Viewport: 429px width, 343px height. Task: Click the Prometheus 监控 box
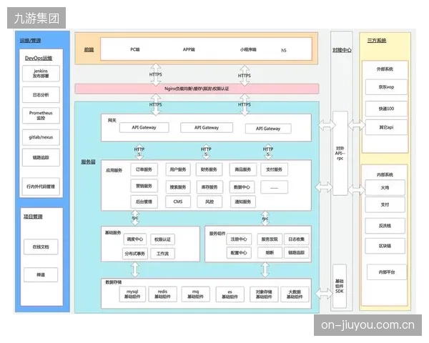click(x=41, y=116)
